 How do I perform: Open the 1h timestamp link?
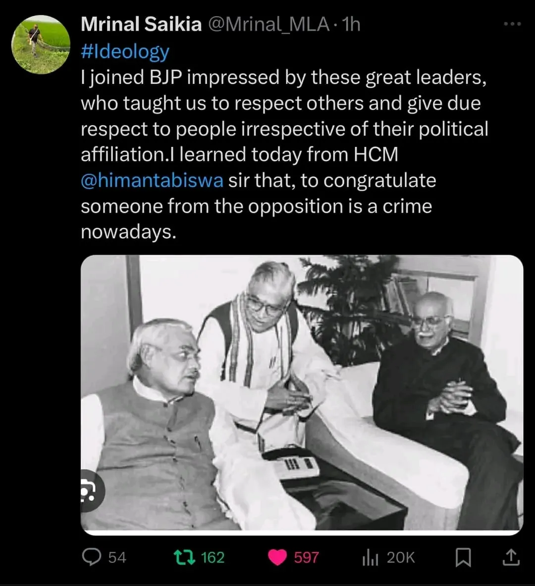[351, 25]
